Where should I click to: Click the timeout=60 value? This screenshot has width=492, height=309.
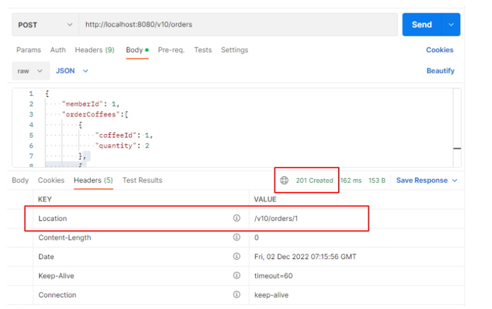pyautogui.click(x=273, y=276)
